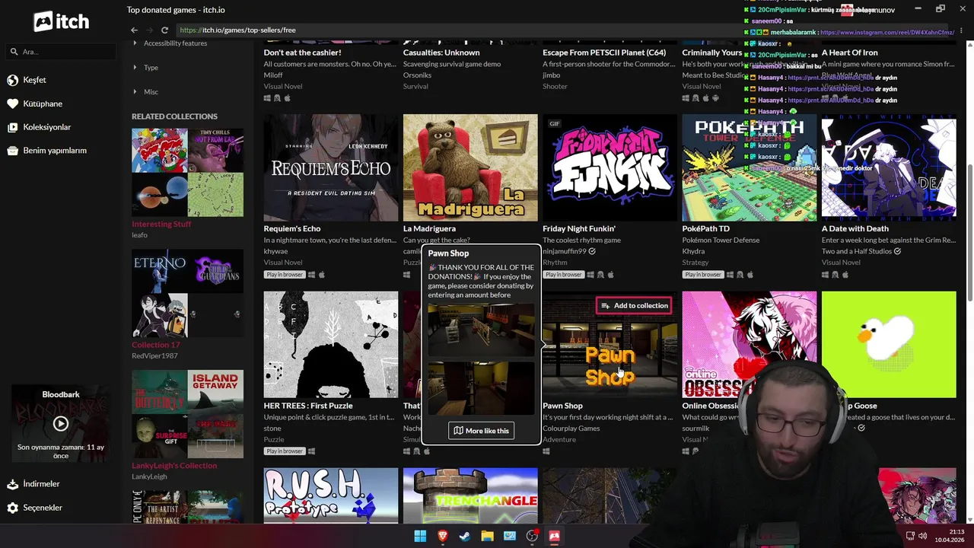
Task: Click the Pawn Shop title link below thumbnail
Action: tap(562, 406)
